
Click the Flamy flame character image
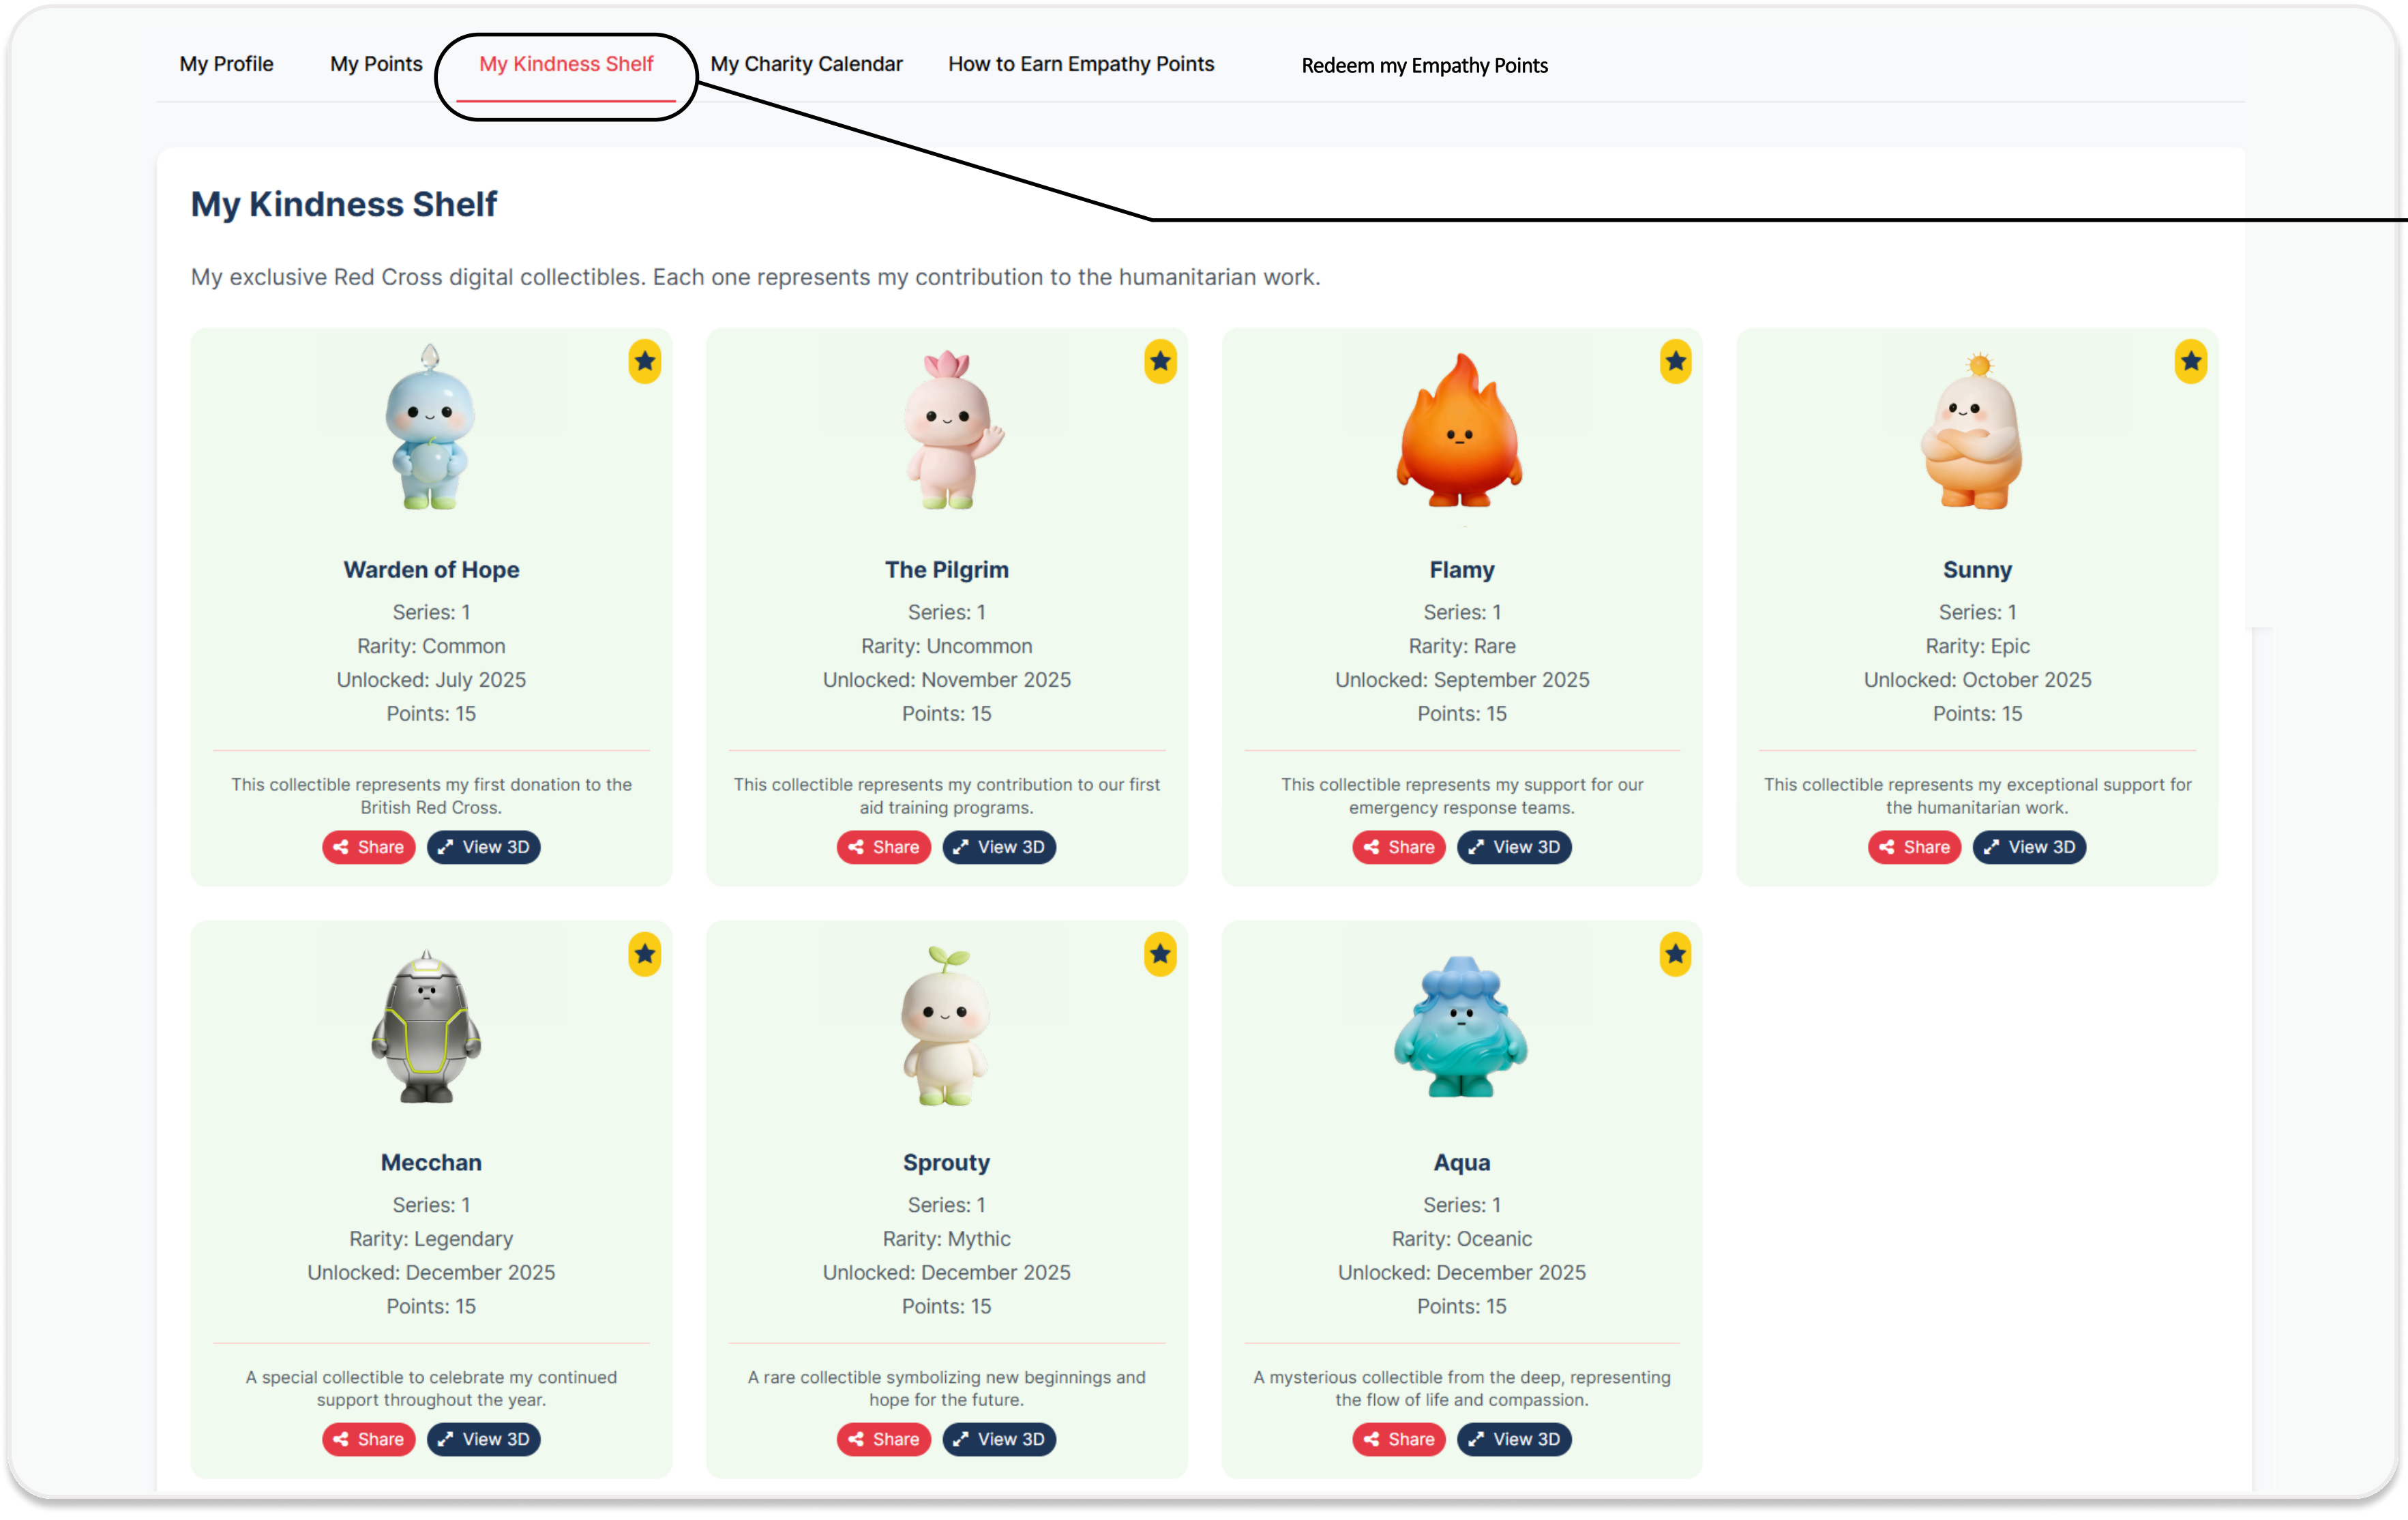click(1460, 430)
